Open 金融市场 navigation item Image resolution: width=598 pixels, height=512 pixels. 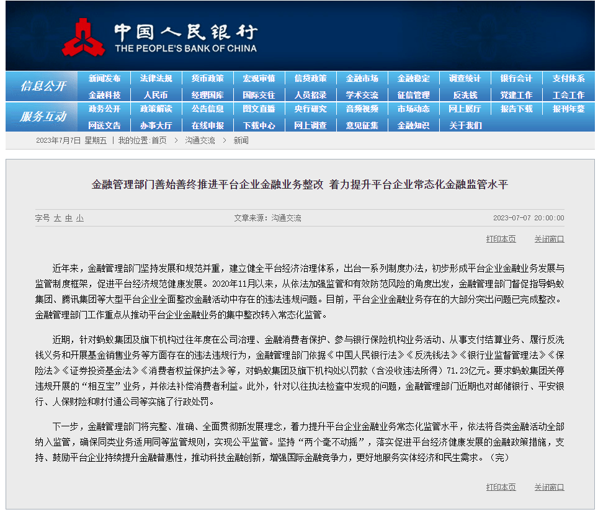coord(362,78)
